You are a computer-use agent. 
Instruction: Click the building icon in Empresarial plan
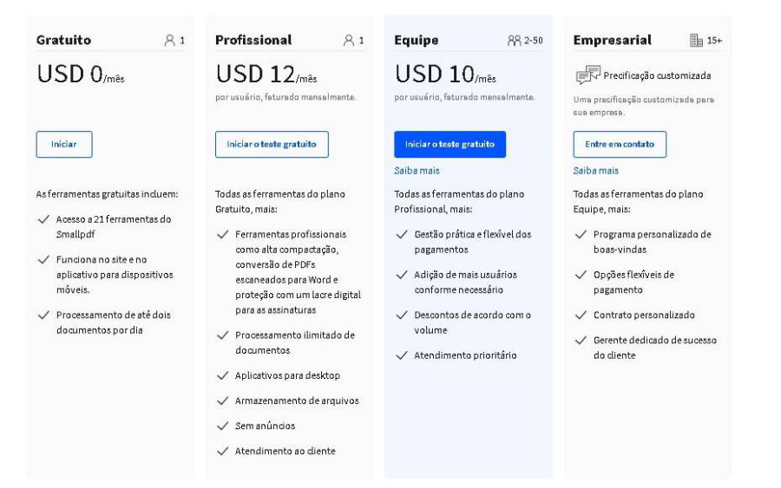(x=696, y=40)
